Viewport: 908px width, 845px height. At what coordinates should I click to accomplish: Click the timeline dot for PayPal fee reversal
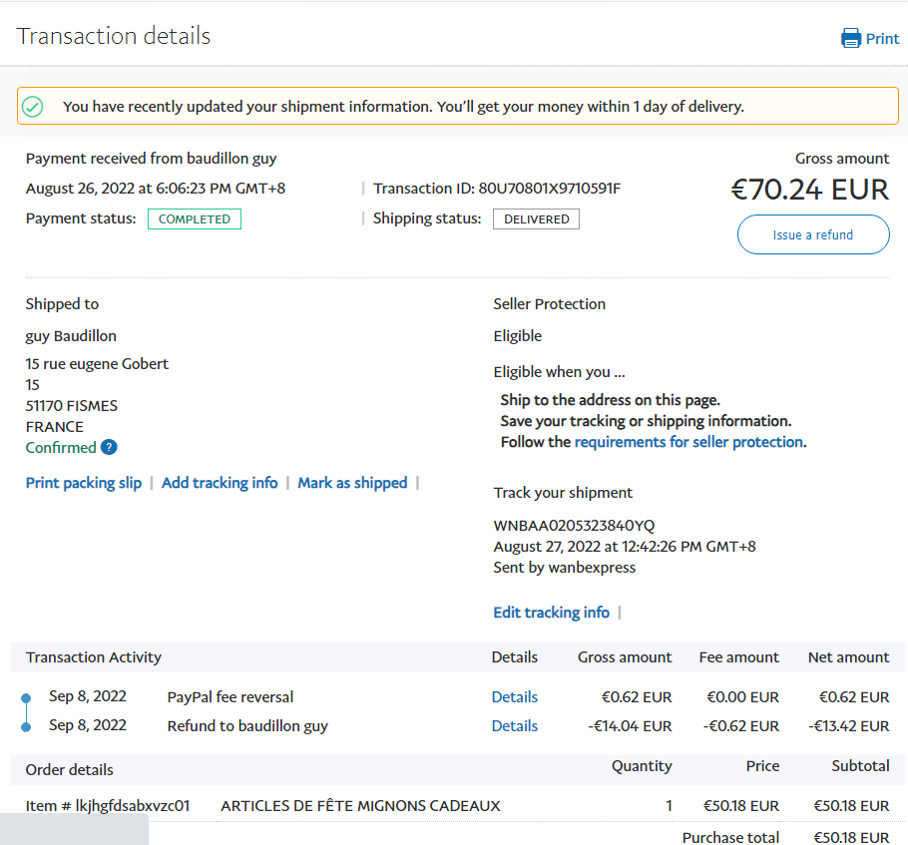coord(26,697)
